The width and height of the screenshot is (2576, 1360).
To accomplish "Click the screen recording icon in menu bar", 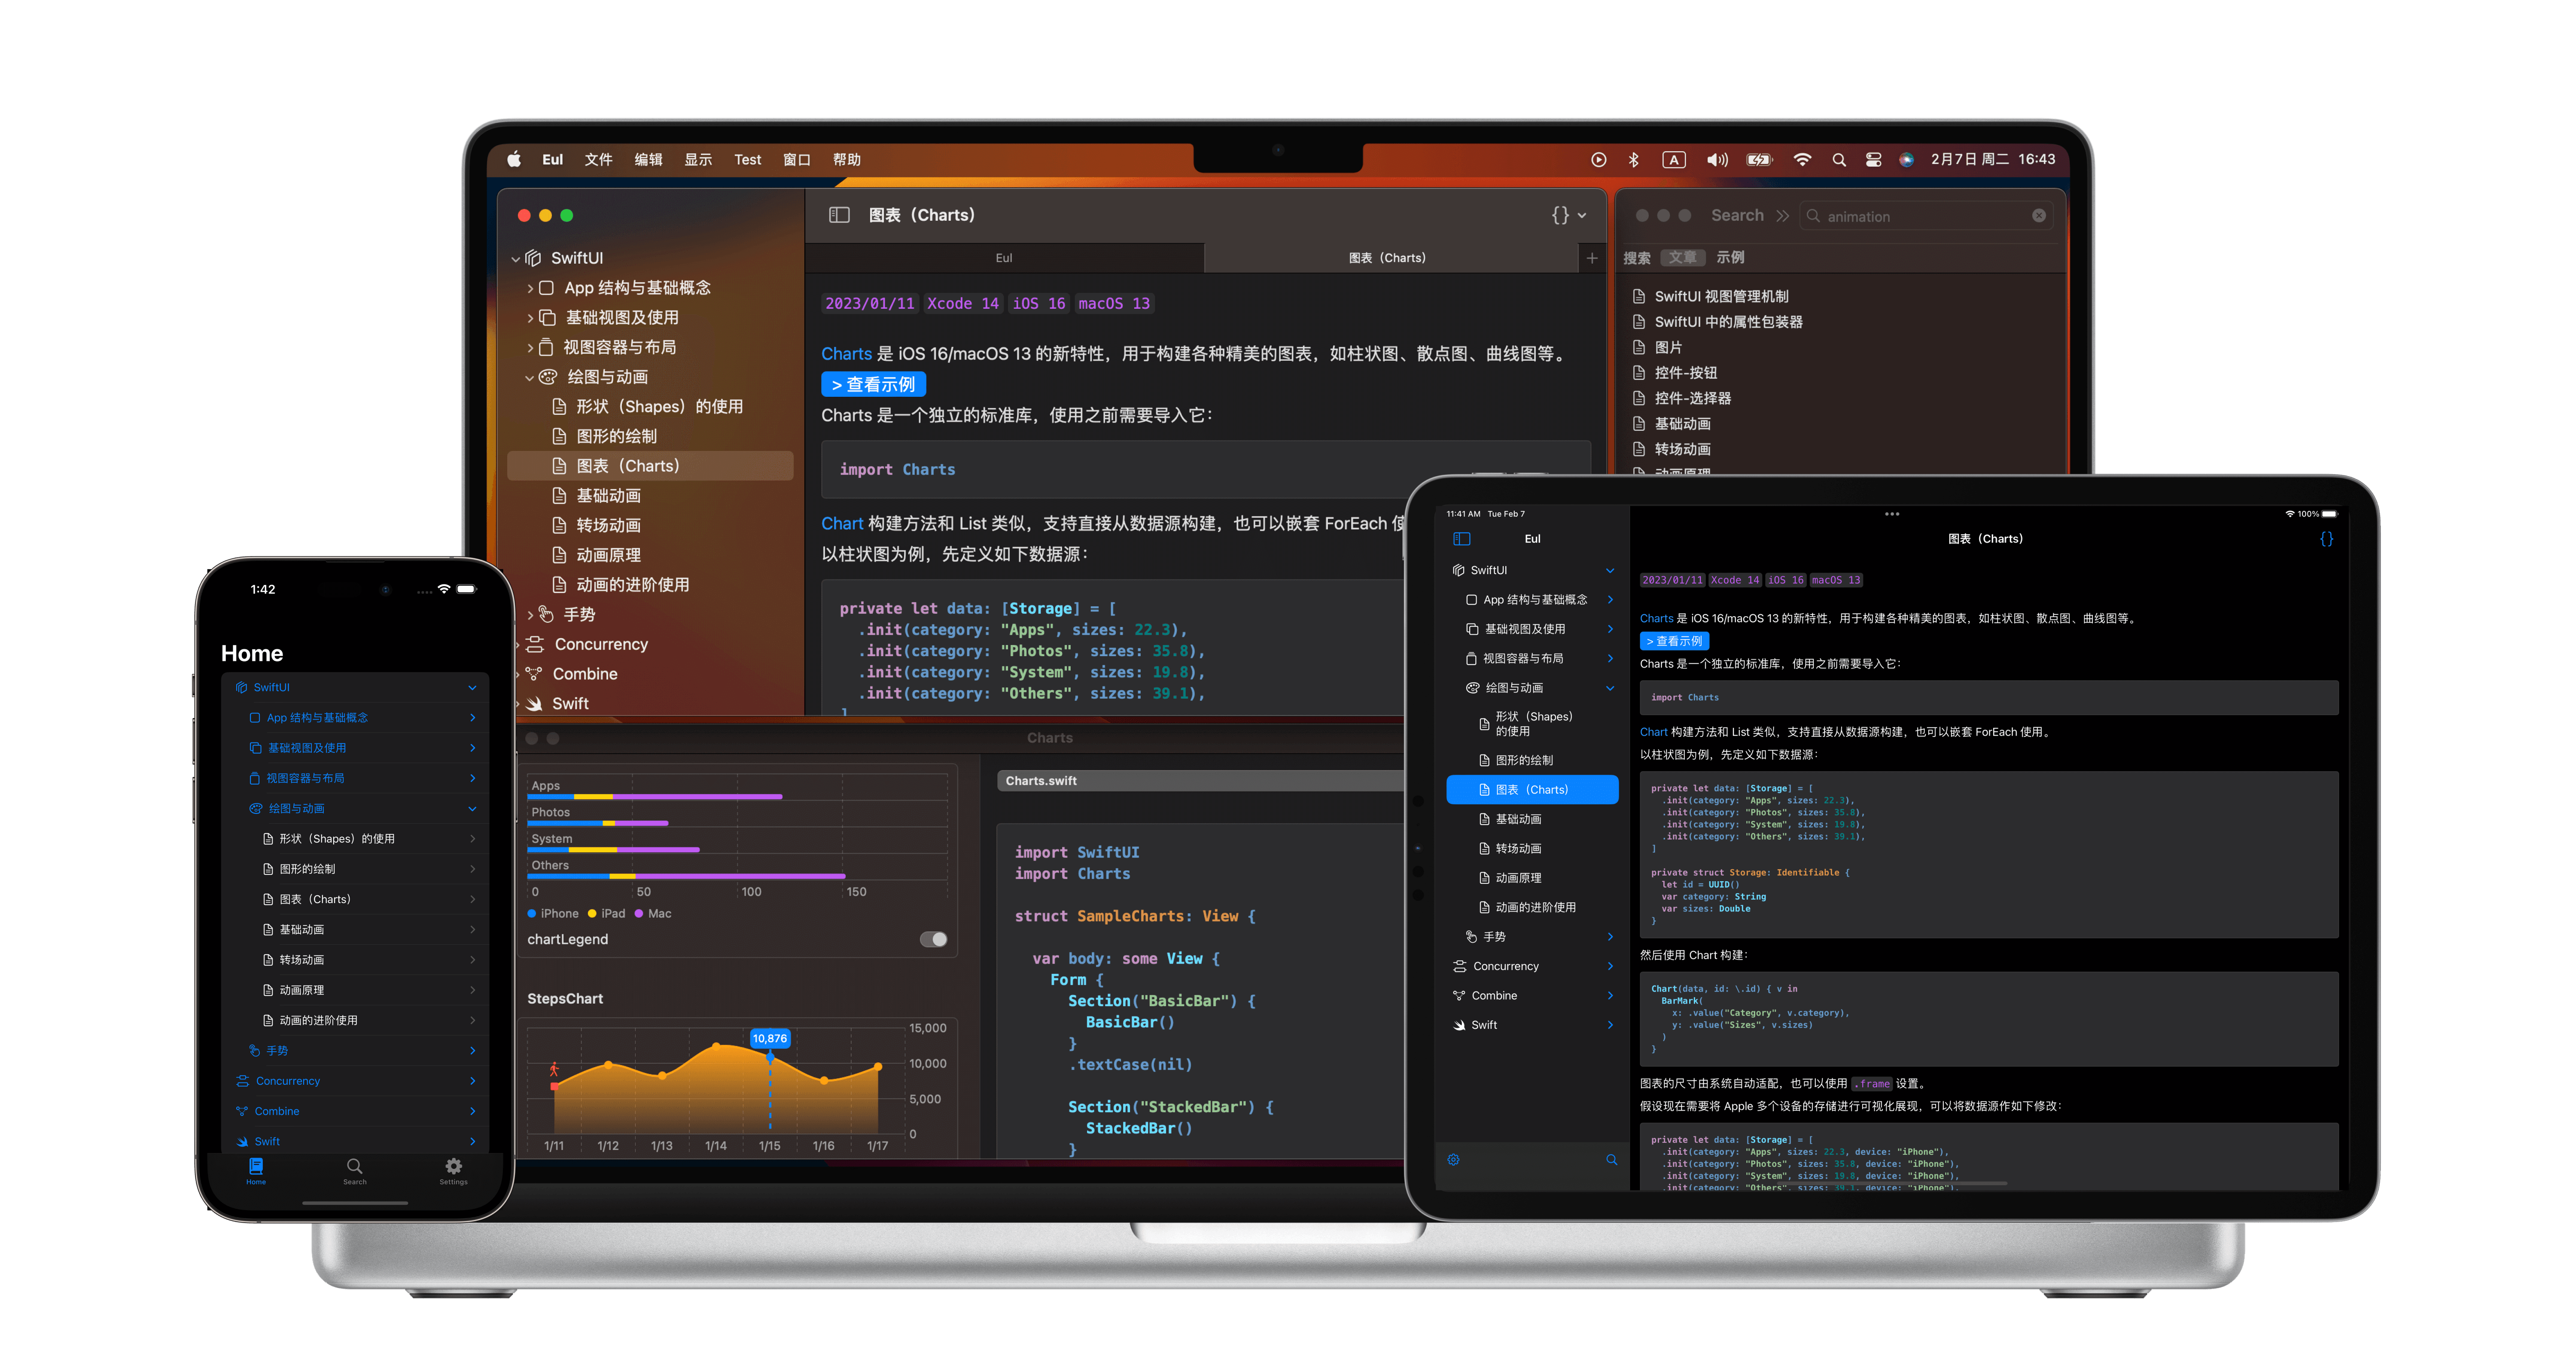I will (x=1598, y=160).
